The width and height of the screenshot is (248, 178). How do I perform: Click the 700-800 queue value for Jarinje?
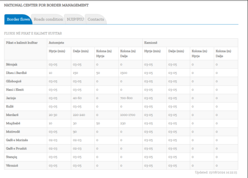127,98
